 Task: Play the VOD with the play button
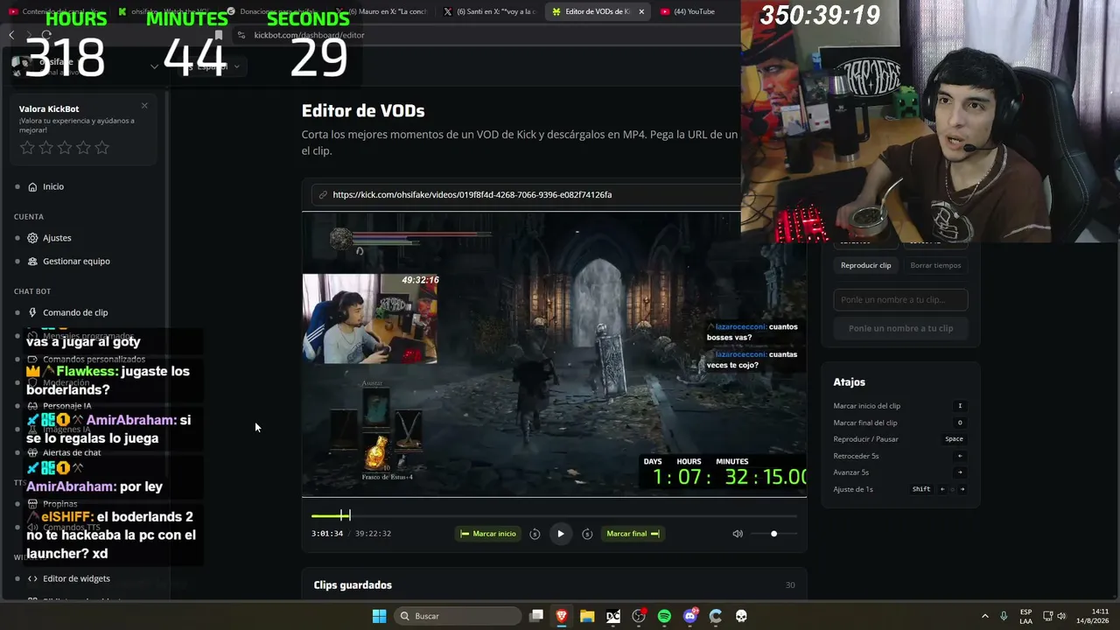coord(561,534)
